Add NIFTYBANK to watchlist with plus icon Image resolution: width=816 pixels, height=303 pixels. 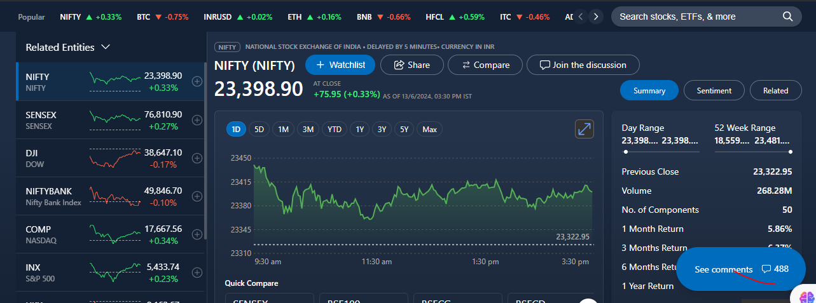click(x=197, y=196)
